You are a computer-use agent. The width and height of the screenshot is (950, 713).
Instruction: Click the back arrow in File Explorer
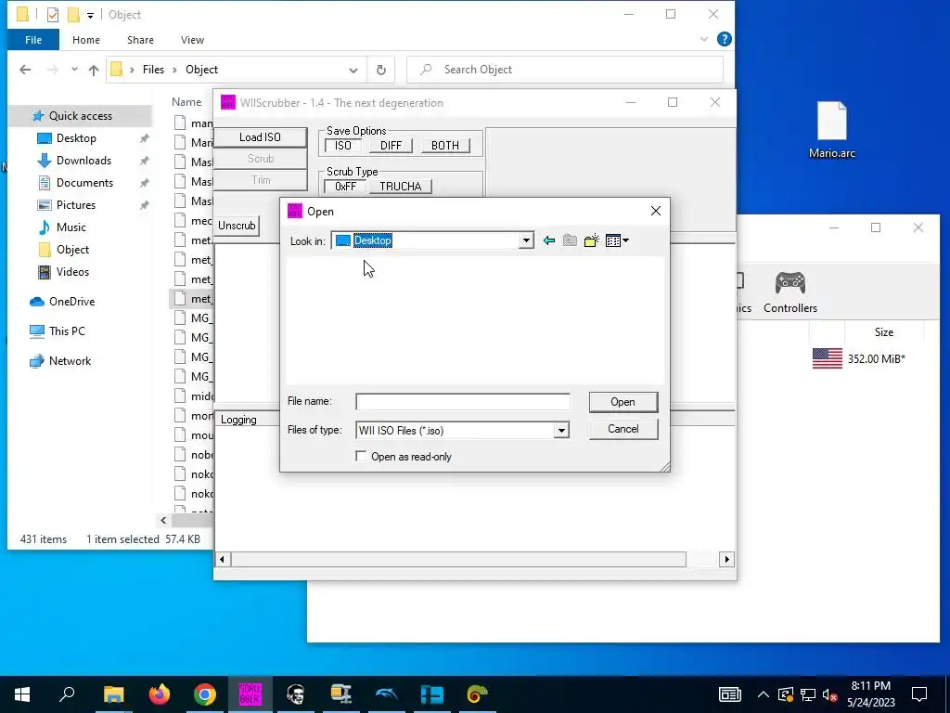[25, 70]
